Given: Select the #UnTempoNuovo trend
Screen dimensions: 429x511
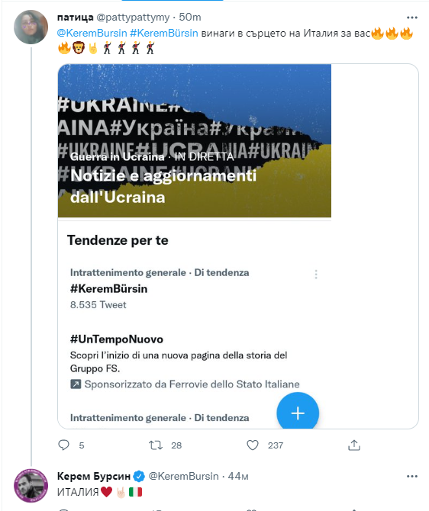Looking at the screenshot, I should [117, 339].
